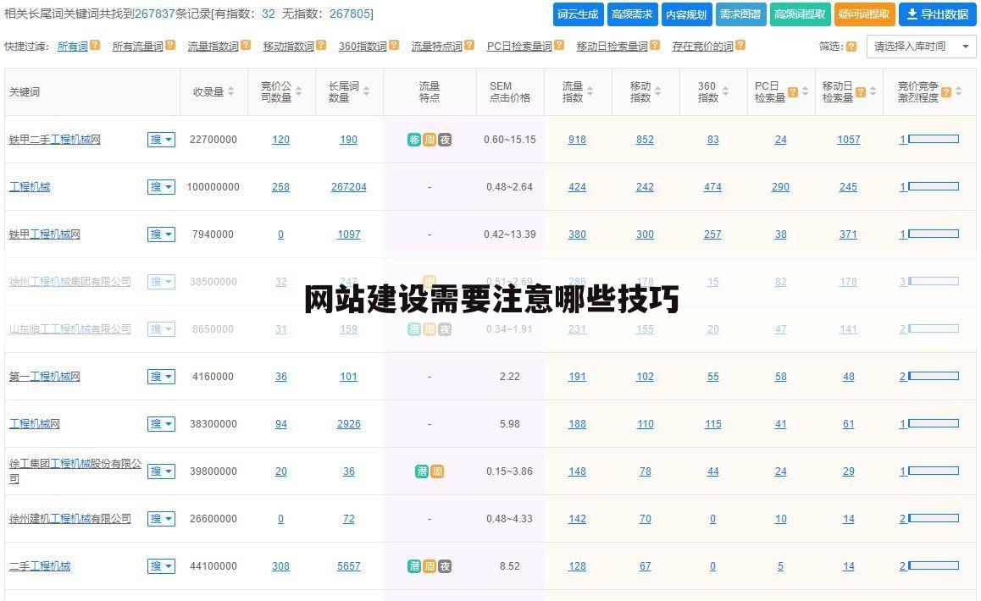This screenshot has height=601, width=981.
Task: Open 竞价公司数量 308 link
Action: click(280, 566)
